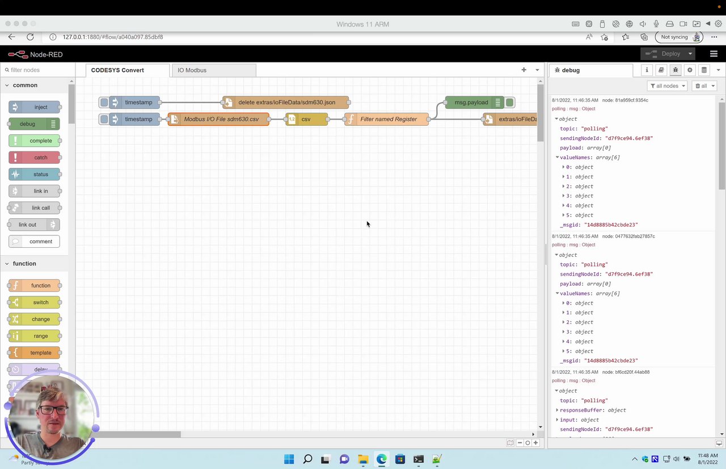
Task: Open the help book sidebar tab
Action: 661,70
